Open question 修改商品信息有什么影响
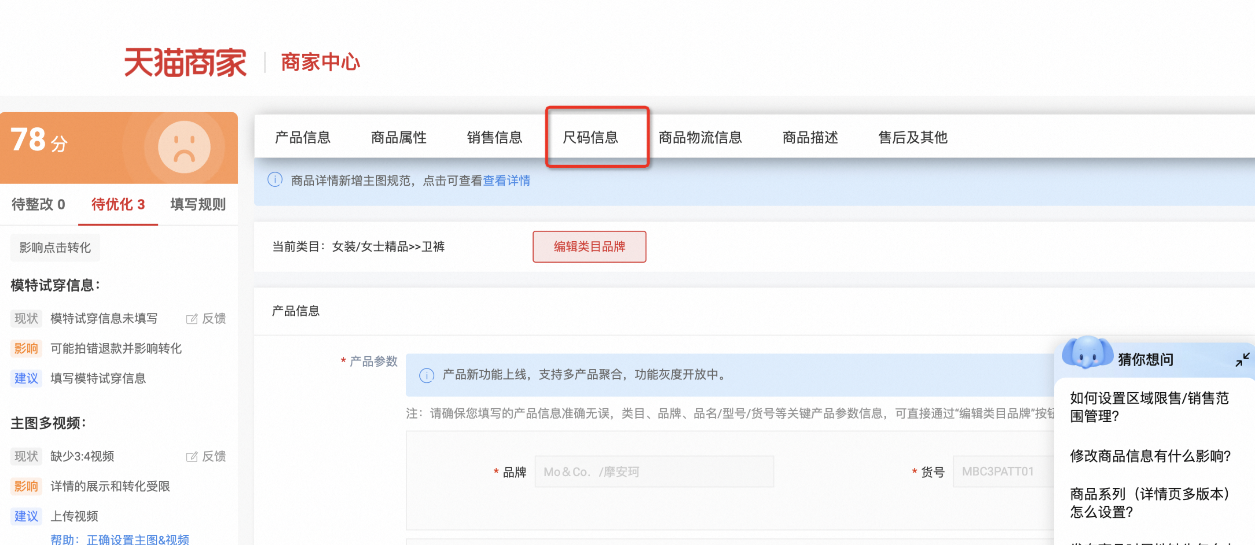1255x545 pixels. (1150, 456)
